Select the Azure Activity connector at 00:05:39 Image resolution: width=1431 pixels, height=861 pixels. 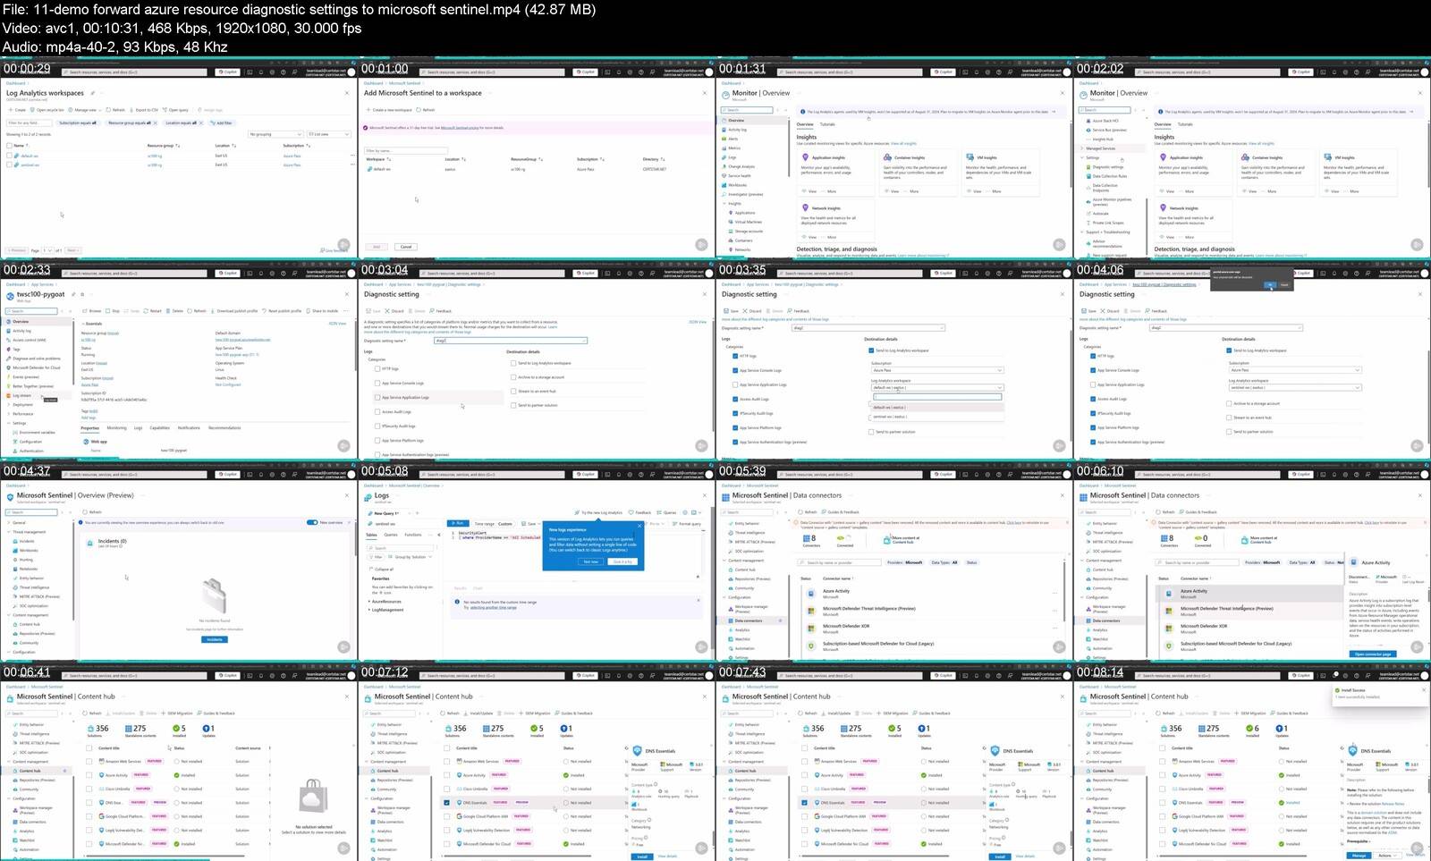(930, 594)
